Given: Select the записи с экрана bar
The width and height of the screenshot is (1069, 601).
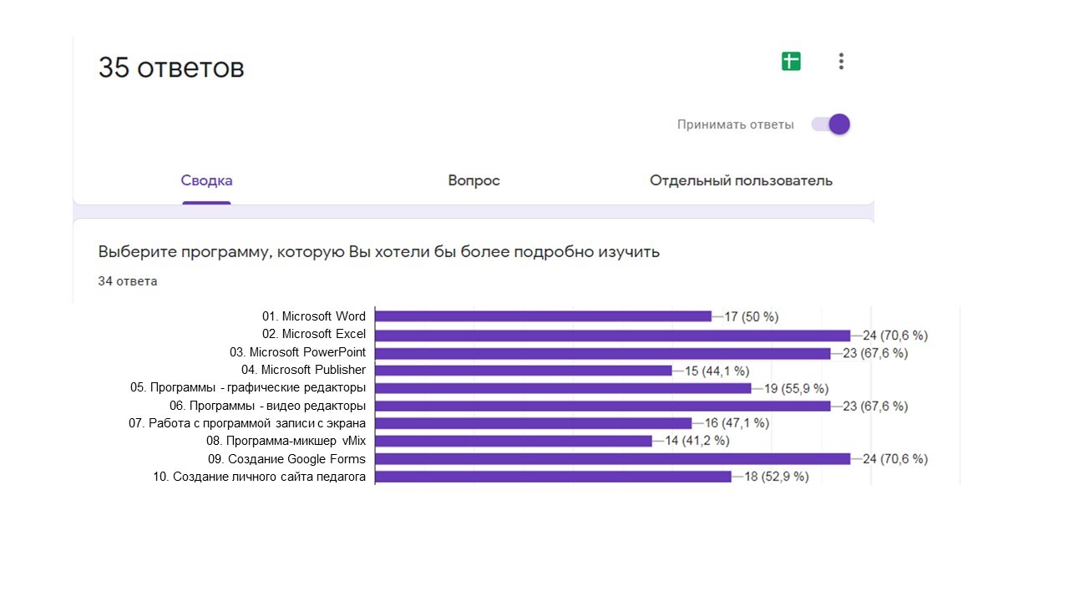Looking at the screenshot, I should coord(534,423).
